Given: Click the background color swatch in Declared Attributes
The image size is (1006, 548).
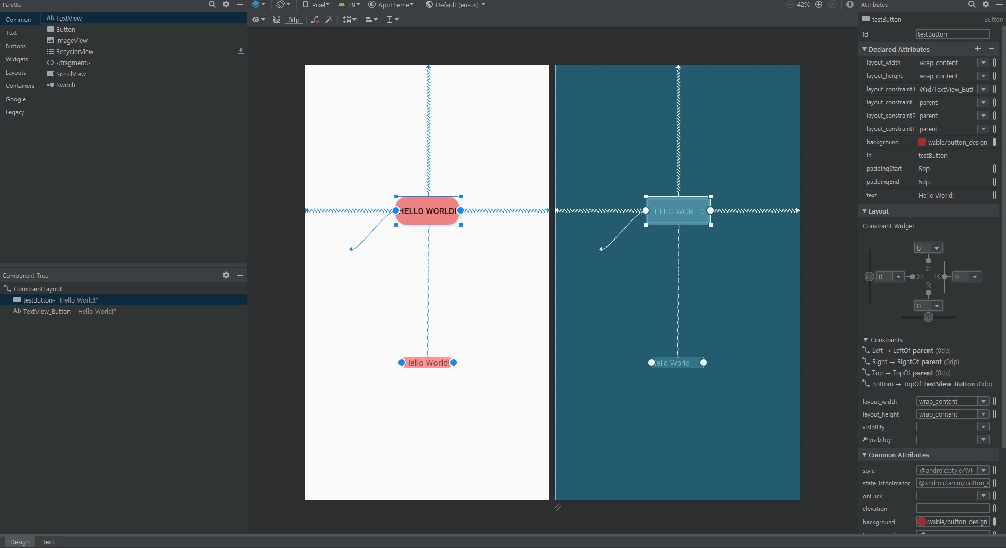Looking at the screenshot, I should [x=922, y=142].
